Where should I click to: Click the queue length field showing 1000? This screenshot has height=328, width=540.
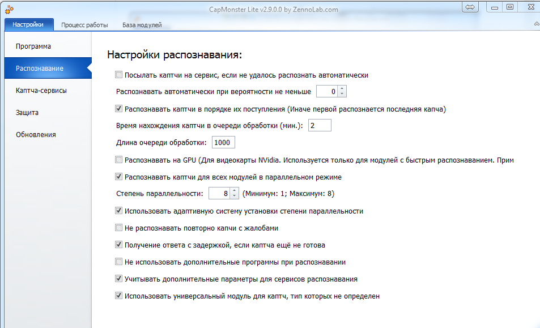(x=223, y=143)
